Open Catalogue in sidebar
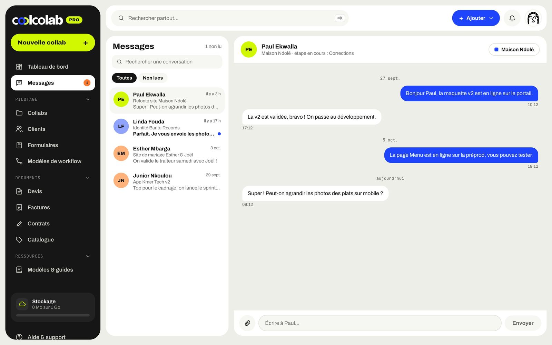This screenshot has height=345, width=552. point(53,240)
